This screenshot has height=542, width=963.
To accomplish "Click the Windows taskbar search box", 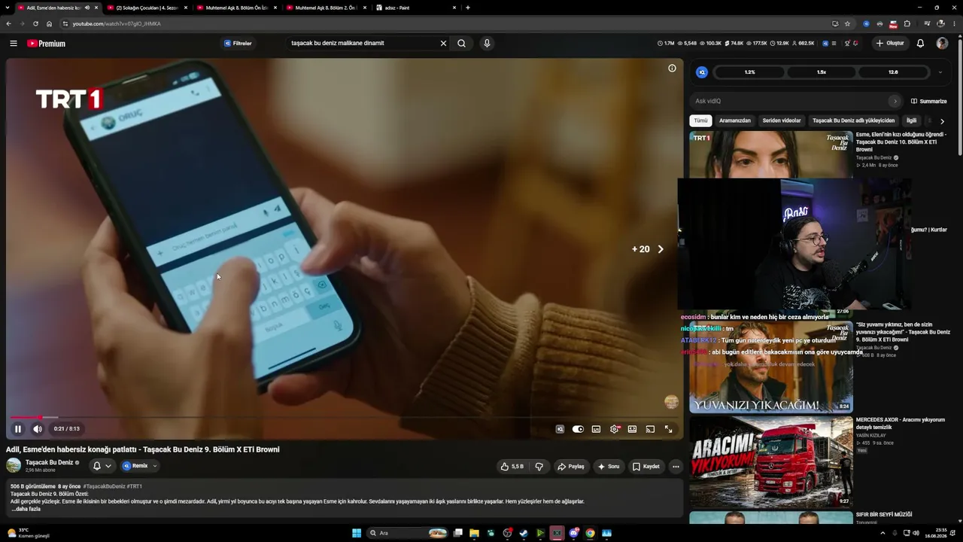I will (407, 533).
